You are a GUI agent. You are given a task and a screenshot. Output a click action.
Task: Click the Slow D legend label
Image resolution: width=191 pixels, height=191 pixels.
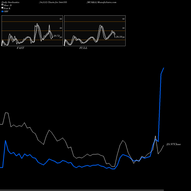click(x=8, y=5)
